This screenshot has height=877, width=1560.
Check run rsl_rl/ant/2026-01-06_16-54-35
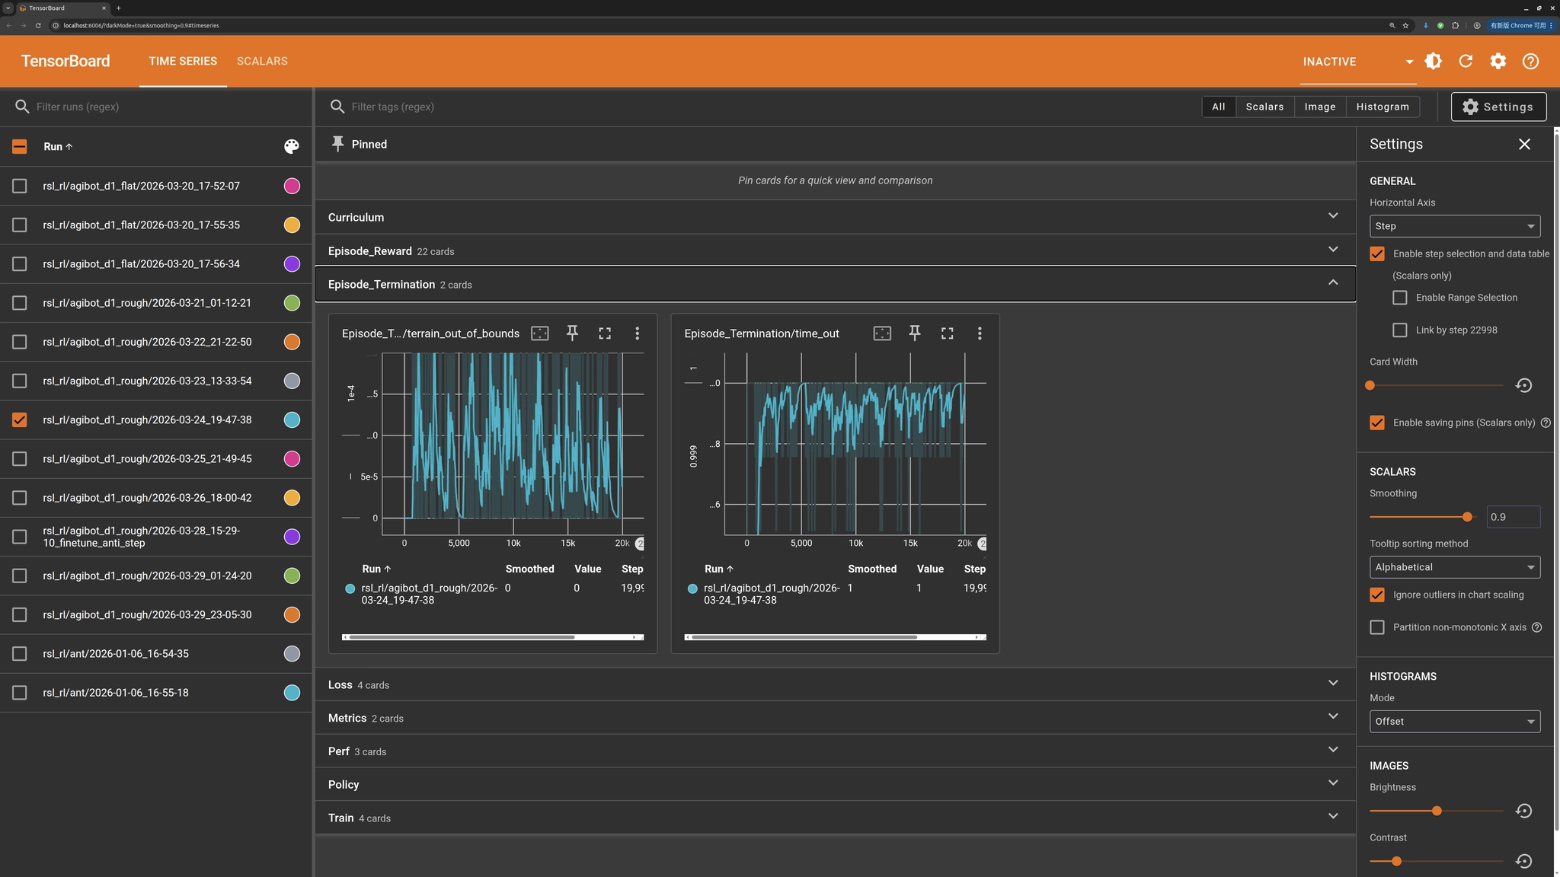coord(20,653)
